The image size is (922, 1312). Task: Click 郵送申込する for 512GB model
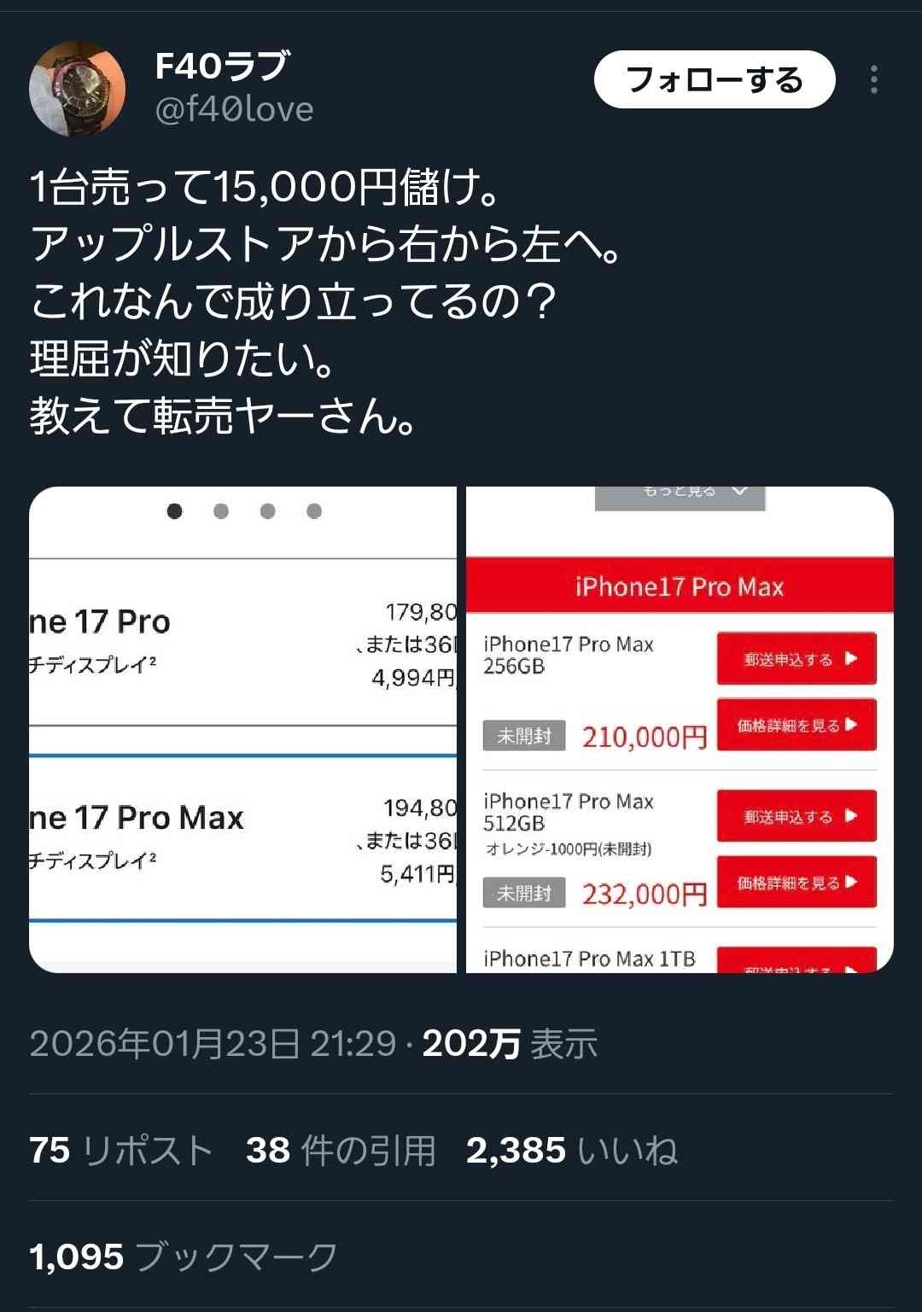[797, 816]
